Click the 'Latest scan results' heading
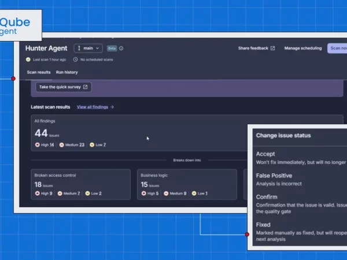The width and height of the screenshot is (347, 260). coord(50,107)
